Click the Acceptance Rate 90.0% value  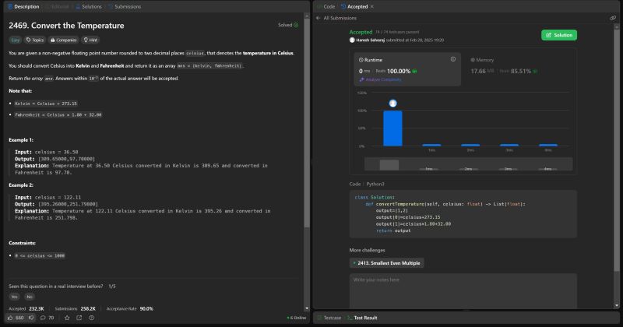point(146,308)
